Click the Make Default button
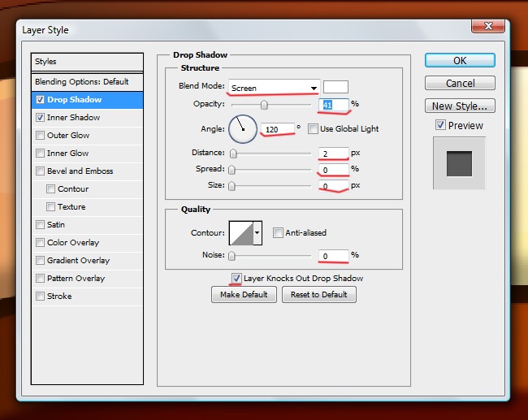 [x=244, y=295]
